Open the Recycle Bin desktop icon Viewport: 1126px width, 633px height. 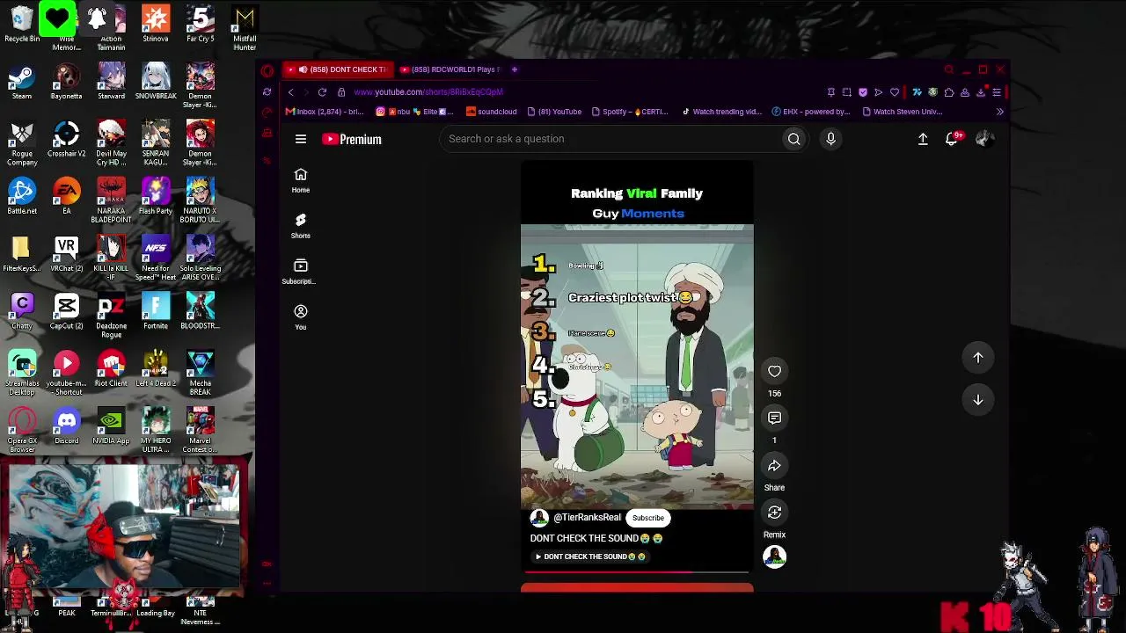pyautogui.click(x=22, y=25)
